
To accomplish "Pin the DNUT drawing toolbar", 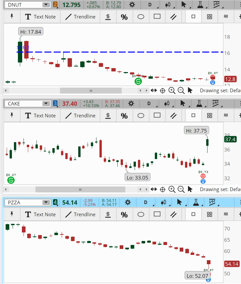I will [x=12, y=17].
